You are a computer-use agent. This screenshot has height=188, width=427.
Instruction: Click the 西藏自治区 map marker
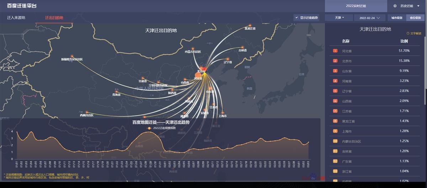(x=86, y=112)
